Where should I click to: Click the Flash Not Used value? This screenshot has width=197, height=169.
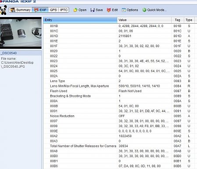coord(130,91)
